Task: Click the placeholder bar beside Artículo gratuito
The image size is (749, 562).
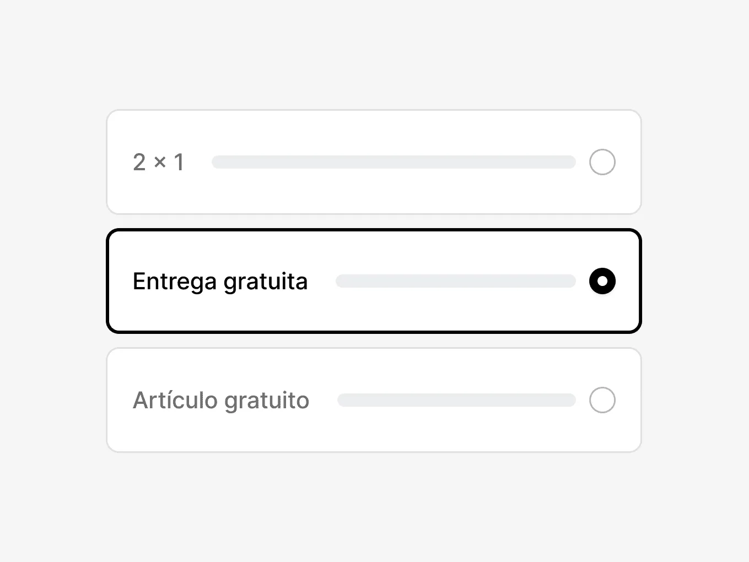Action: tap(456, 400)
